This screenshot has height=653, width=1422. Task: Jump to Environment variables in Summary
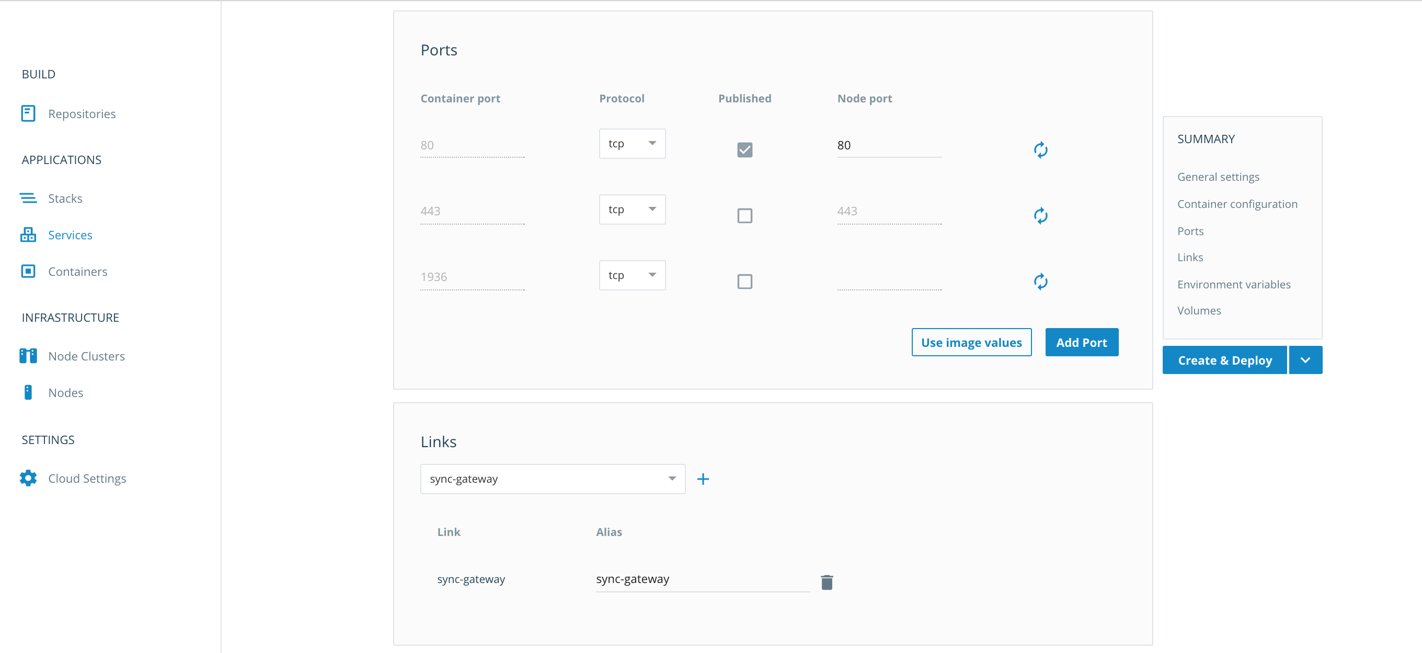coord(1234,284)
